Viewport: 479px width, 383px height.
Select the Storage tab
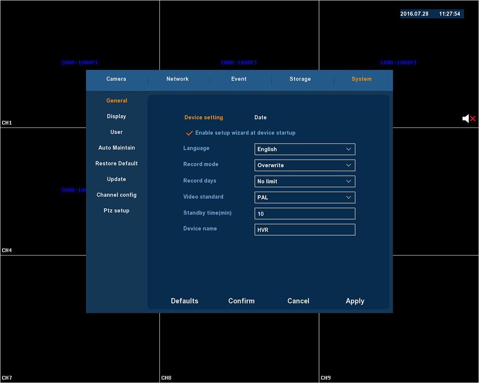(x=300, y=79)
